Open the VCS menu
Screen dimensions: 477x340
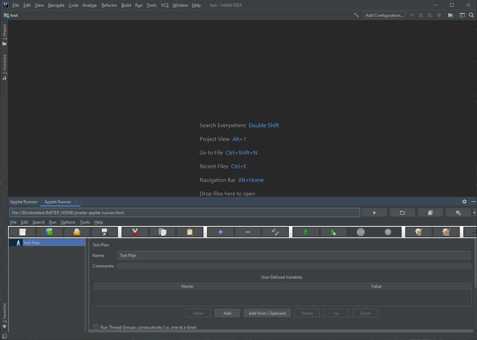click(165, 5)
